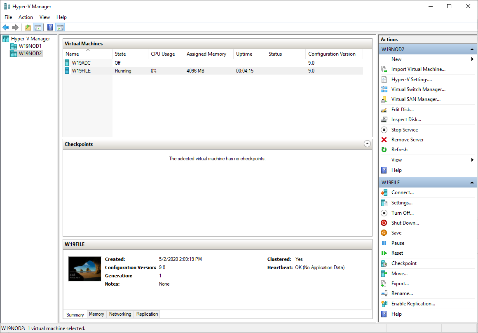Click the Enable Replication icon

[x=384, y=304]
